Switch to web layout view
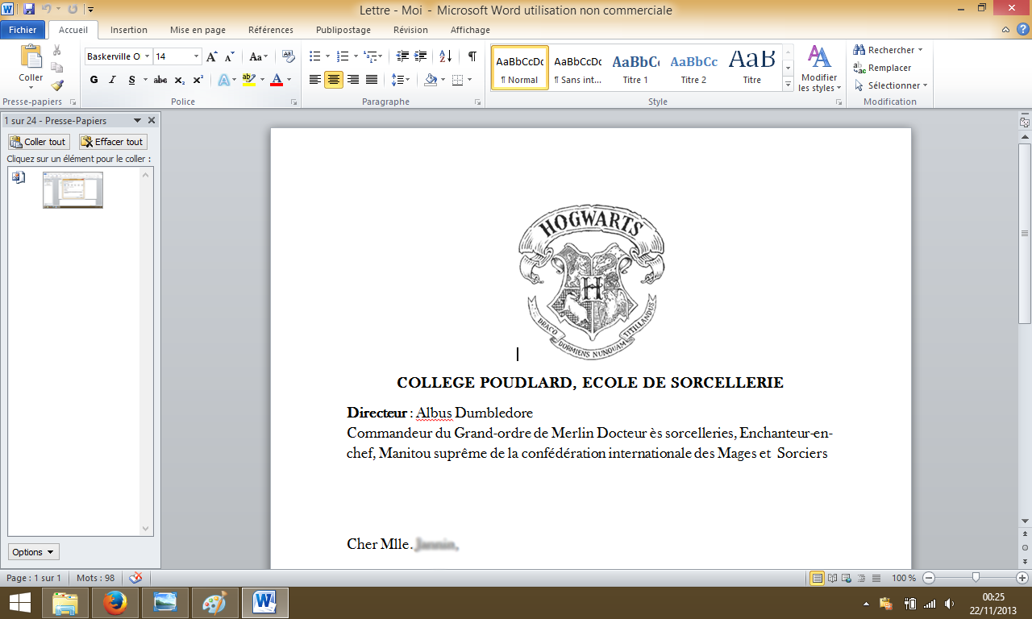This screenshot has height=619, width=1032. pyautogui.click(x=845, y=578)
